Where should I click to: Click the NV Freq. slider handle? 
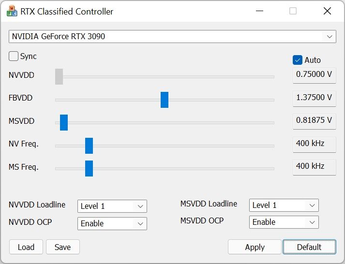click(89, 146)
